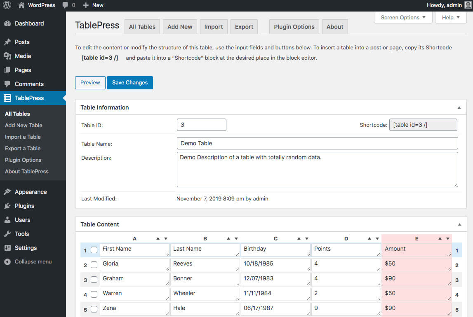473x317 pixels.
Task: Click the Reeves cell
Action: (205, 264)
